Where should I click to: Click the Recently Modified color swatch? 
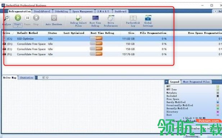coord(218,108)
